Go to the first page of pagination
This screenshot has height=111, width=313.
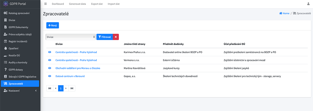tap(50, 88)
